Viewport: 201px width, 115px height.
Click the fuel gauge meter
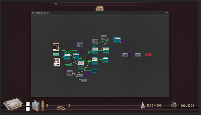pos(42,106)
